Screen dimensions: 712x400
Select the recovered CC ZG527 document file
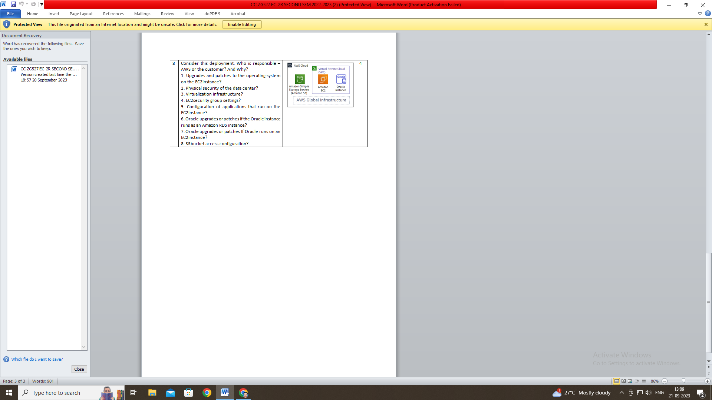coord(44,74)
